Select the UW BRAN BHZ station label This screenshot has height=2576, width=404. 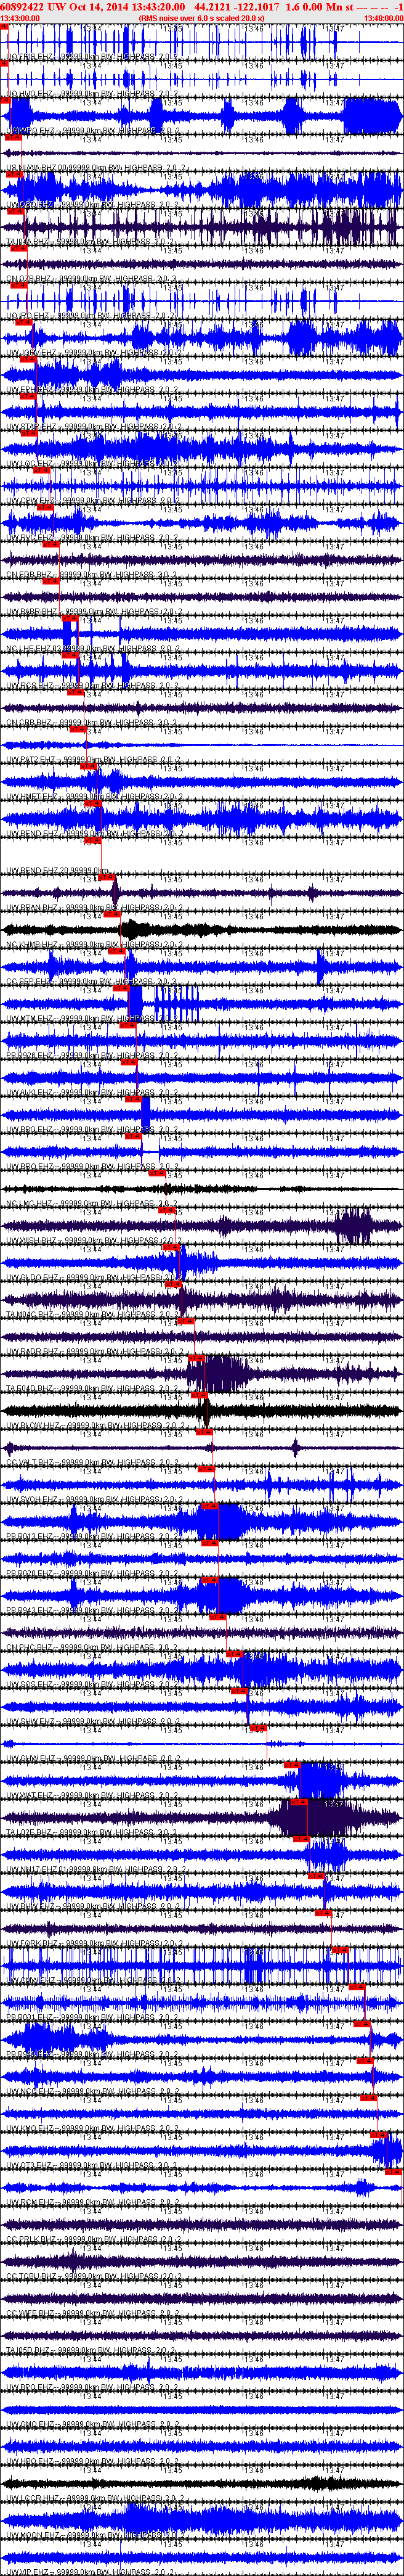coord(93,908)
